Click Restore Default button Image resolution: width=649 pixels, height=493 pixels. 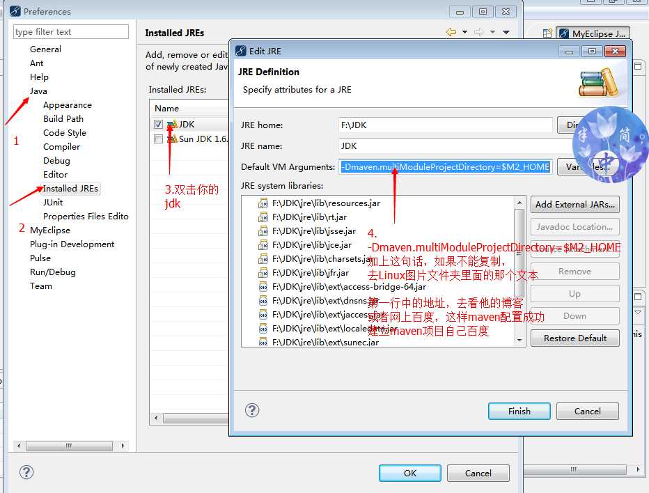coord(575,338)
